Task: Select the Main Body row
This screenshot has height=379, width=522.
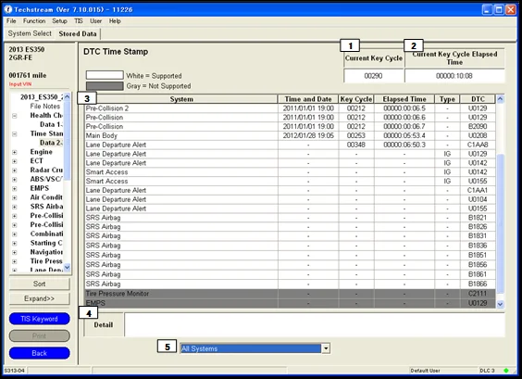Action: pos(290,135)
